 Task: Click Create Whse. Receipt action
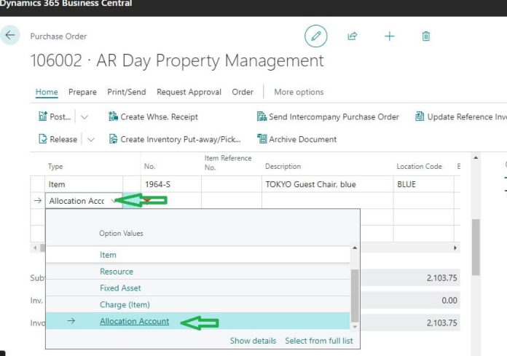coord(153,116)
